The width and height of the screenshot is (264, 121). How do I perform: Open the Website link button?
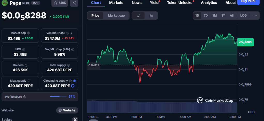pos(67,110)
